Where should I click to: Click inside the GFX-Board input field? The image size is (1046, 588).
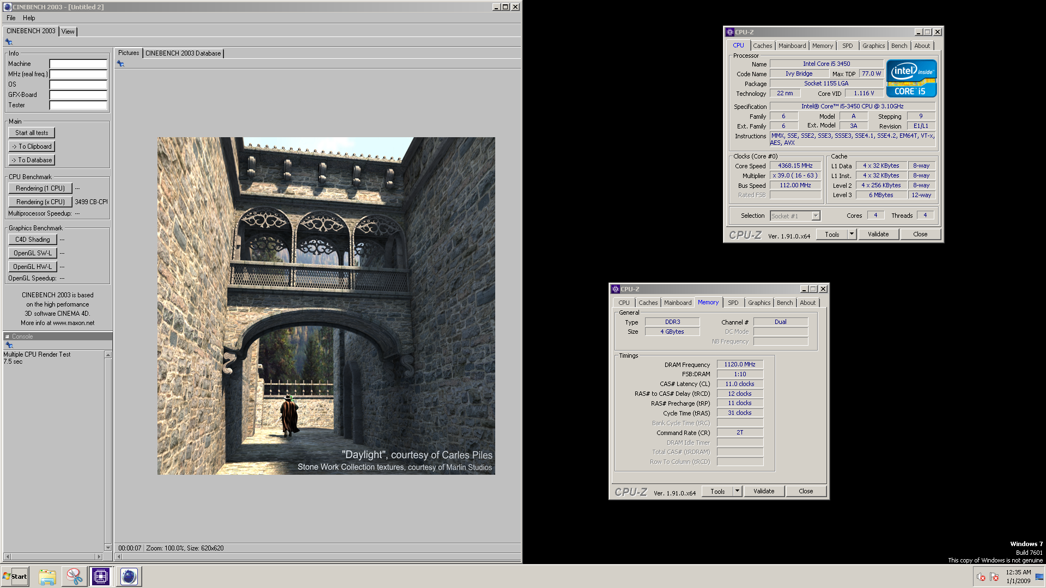[78, 95]
